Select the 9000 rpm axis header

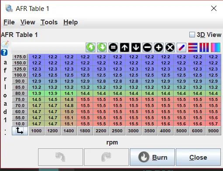click(x=213, y=131)
